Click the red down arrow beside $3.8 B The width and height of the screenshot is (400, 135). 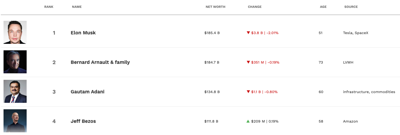[248, 33]
